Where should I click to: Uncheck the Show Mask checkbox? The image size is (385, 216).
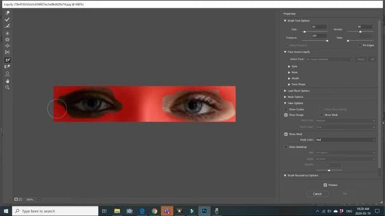click(286, 134)
